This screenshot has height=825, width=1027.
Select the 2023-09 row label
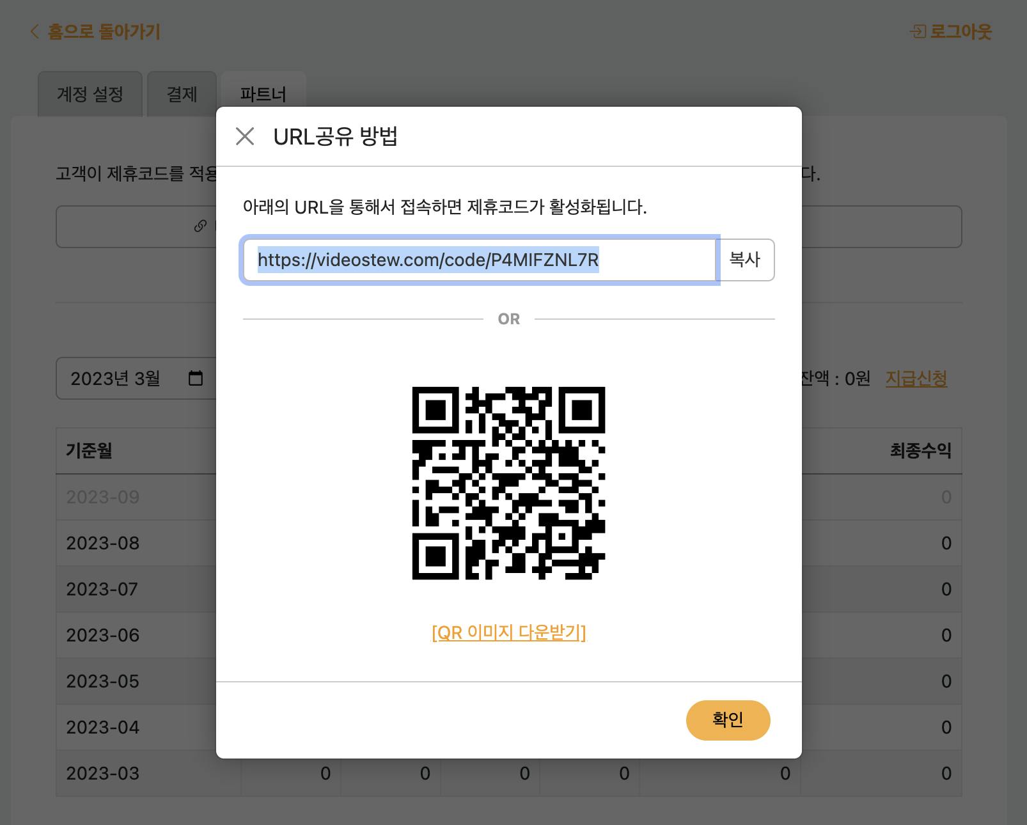[x=103, y=497]
